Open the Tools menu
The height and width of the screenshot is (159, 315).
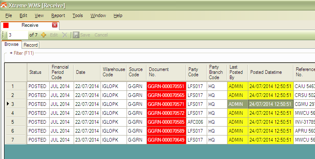click(x=78, y=15)
